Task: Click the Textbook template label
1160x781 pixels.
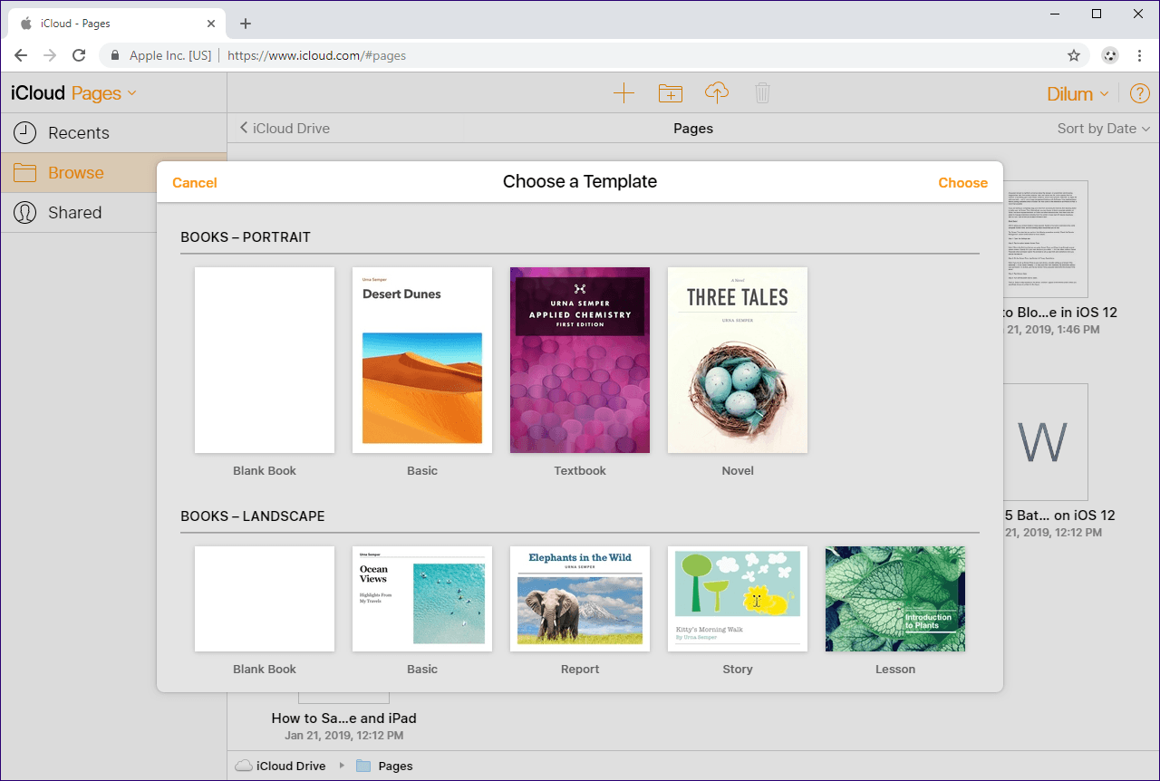Action: 580,471
